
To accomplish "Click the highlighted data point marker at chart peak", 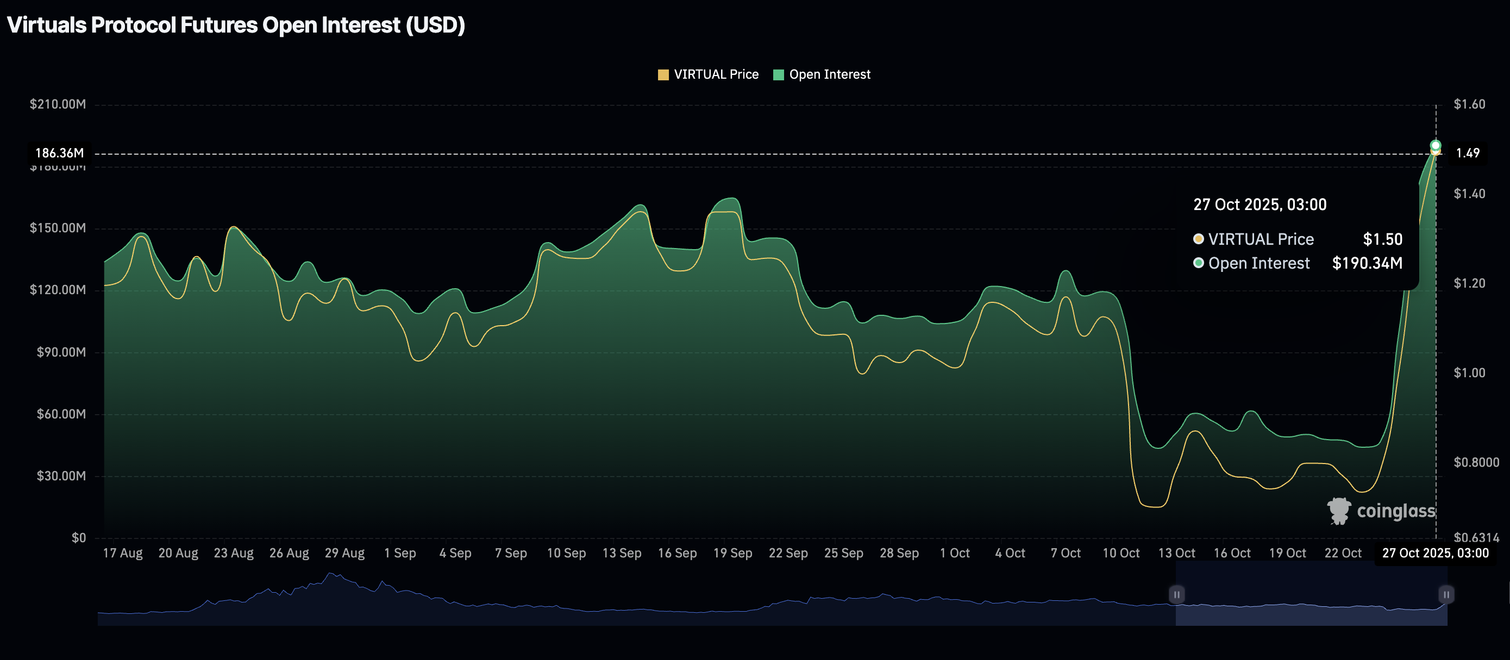I will 1435,146.
